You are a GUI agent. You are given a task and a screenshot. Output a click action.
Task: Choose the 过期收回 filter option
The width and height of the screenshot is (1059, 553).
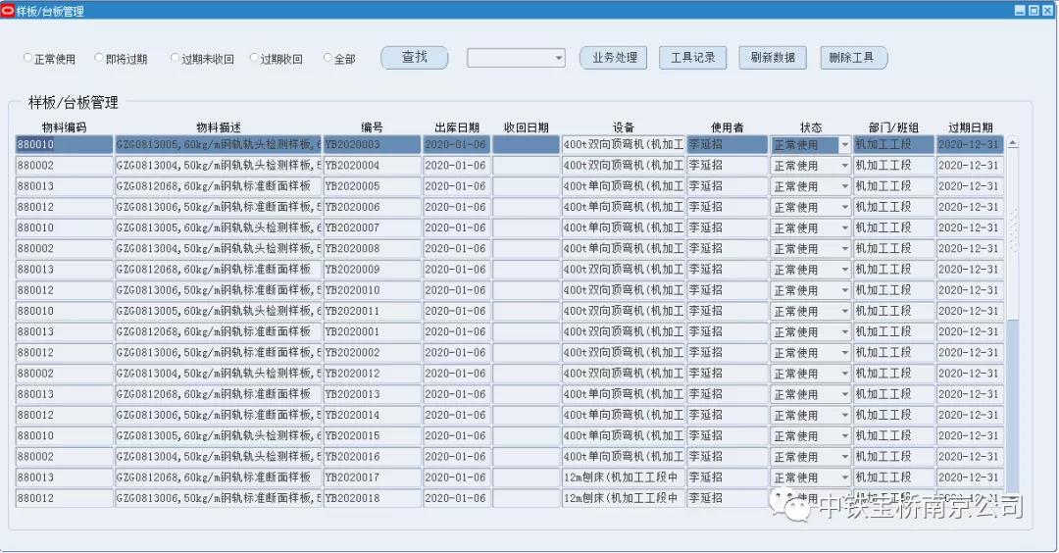tap(255, 58)
